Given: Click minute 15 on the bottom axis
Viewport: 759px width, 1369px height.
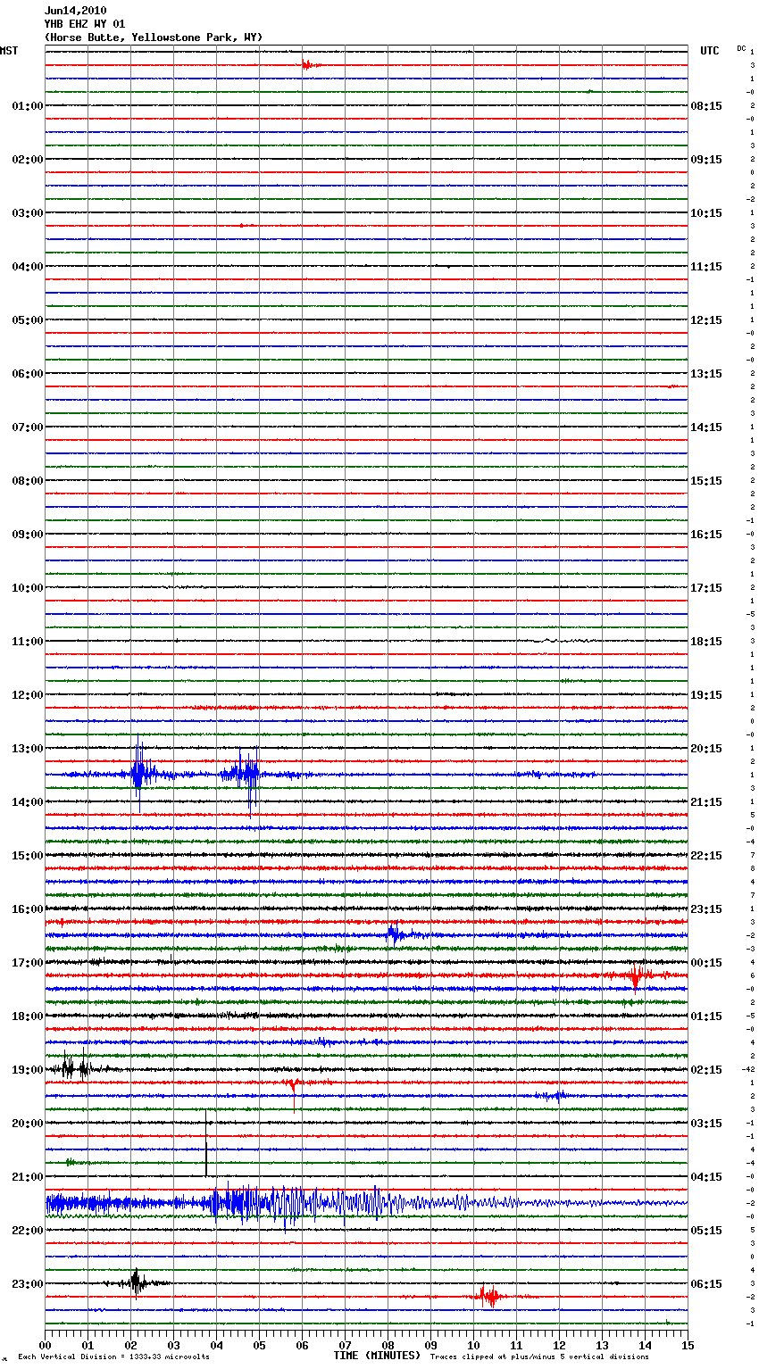Looking at the screenshot, I should click(688, 1345).
